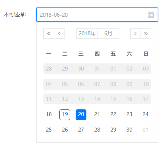Click disabled date 10
The width and height of the screenshot is (168, 149).
(146, 84)
